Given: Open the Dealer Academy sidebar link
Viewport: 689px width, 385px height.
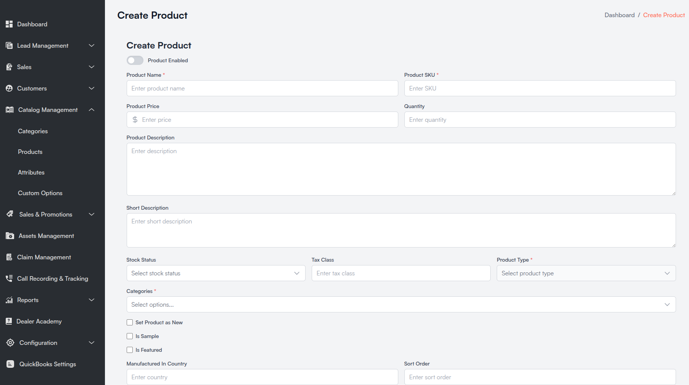Looking at the screenshot, I should tap(39, 321).
